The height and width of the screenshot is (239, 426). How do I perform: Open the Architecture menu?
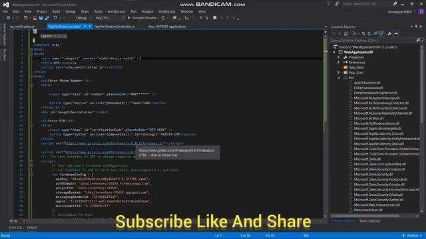tap(116, 11)
